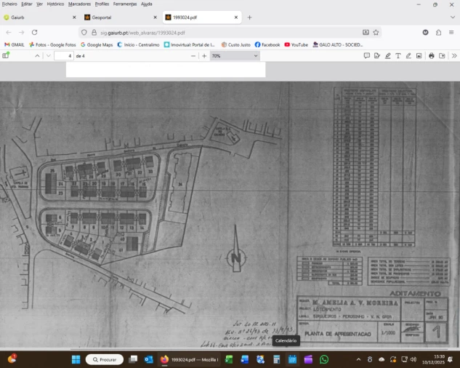Open the YouTube bookmark
This screenshot has height=368, width=460.
coord(295,44)
